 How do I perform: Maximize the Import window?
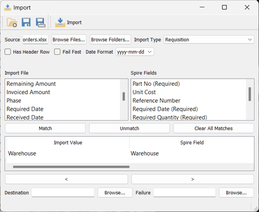pyautogui.click(x=224, y=7)
